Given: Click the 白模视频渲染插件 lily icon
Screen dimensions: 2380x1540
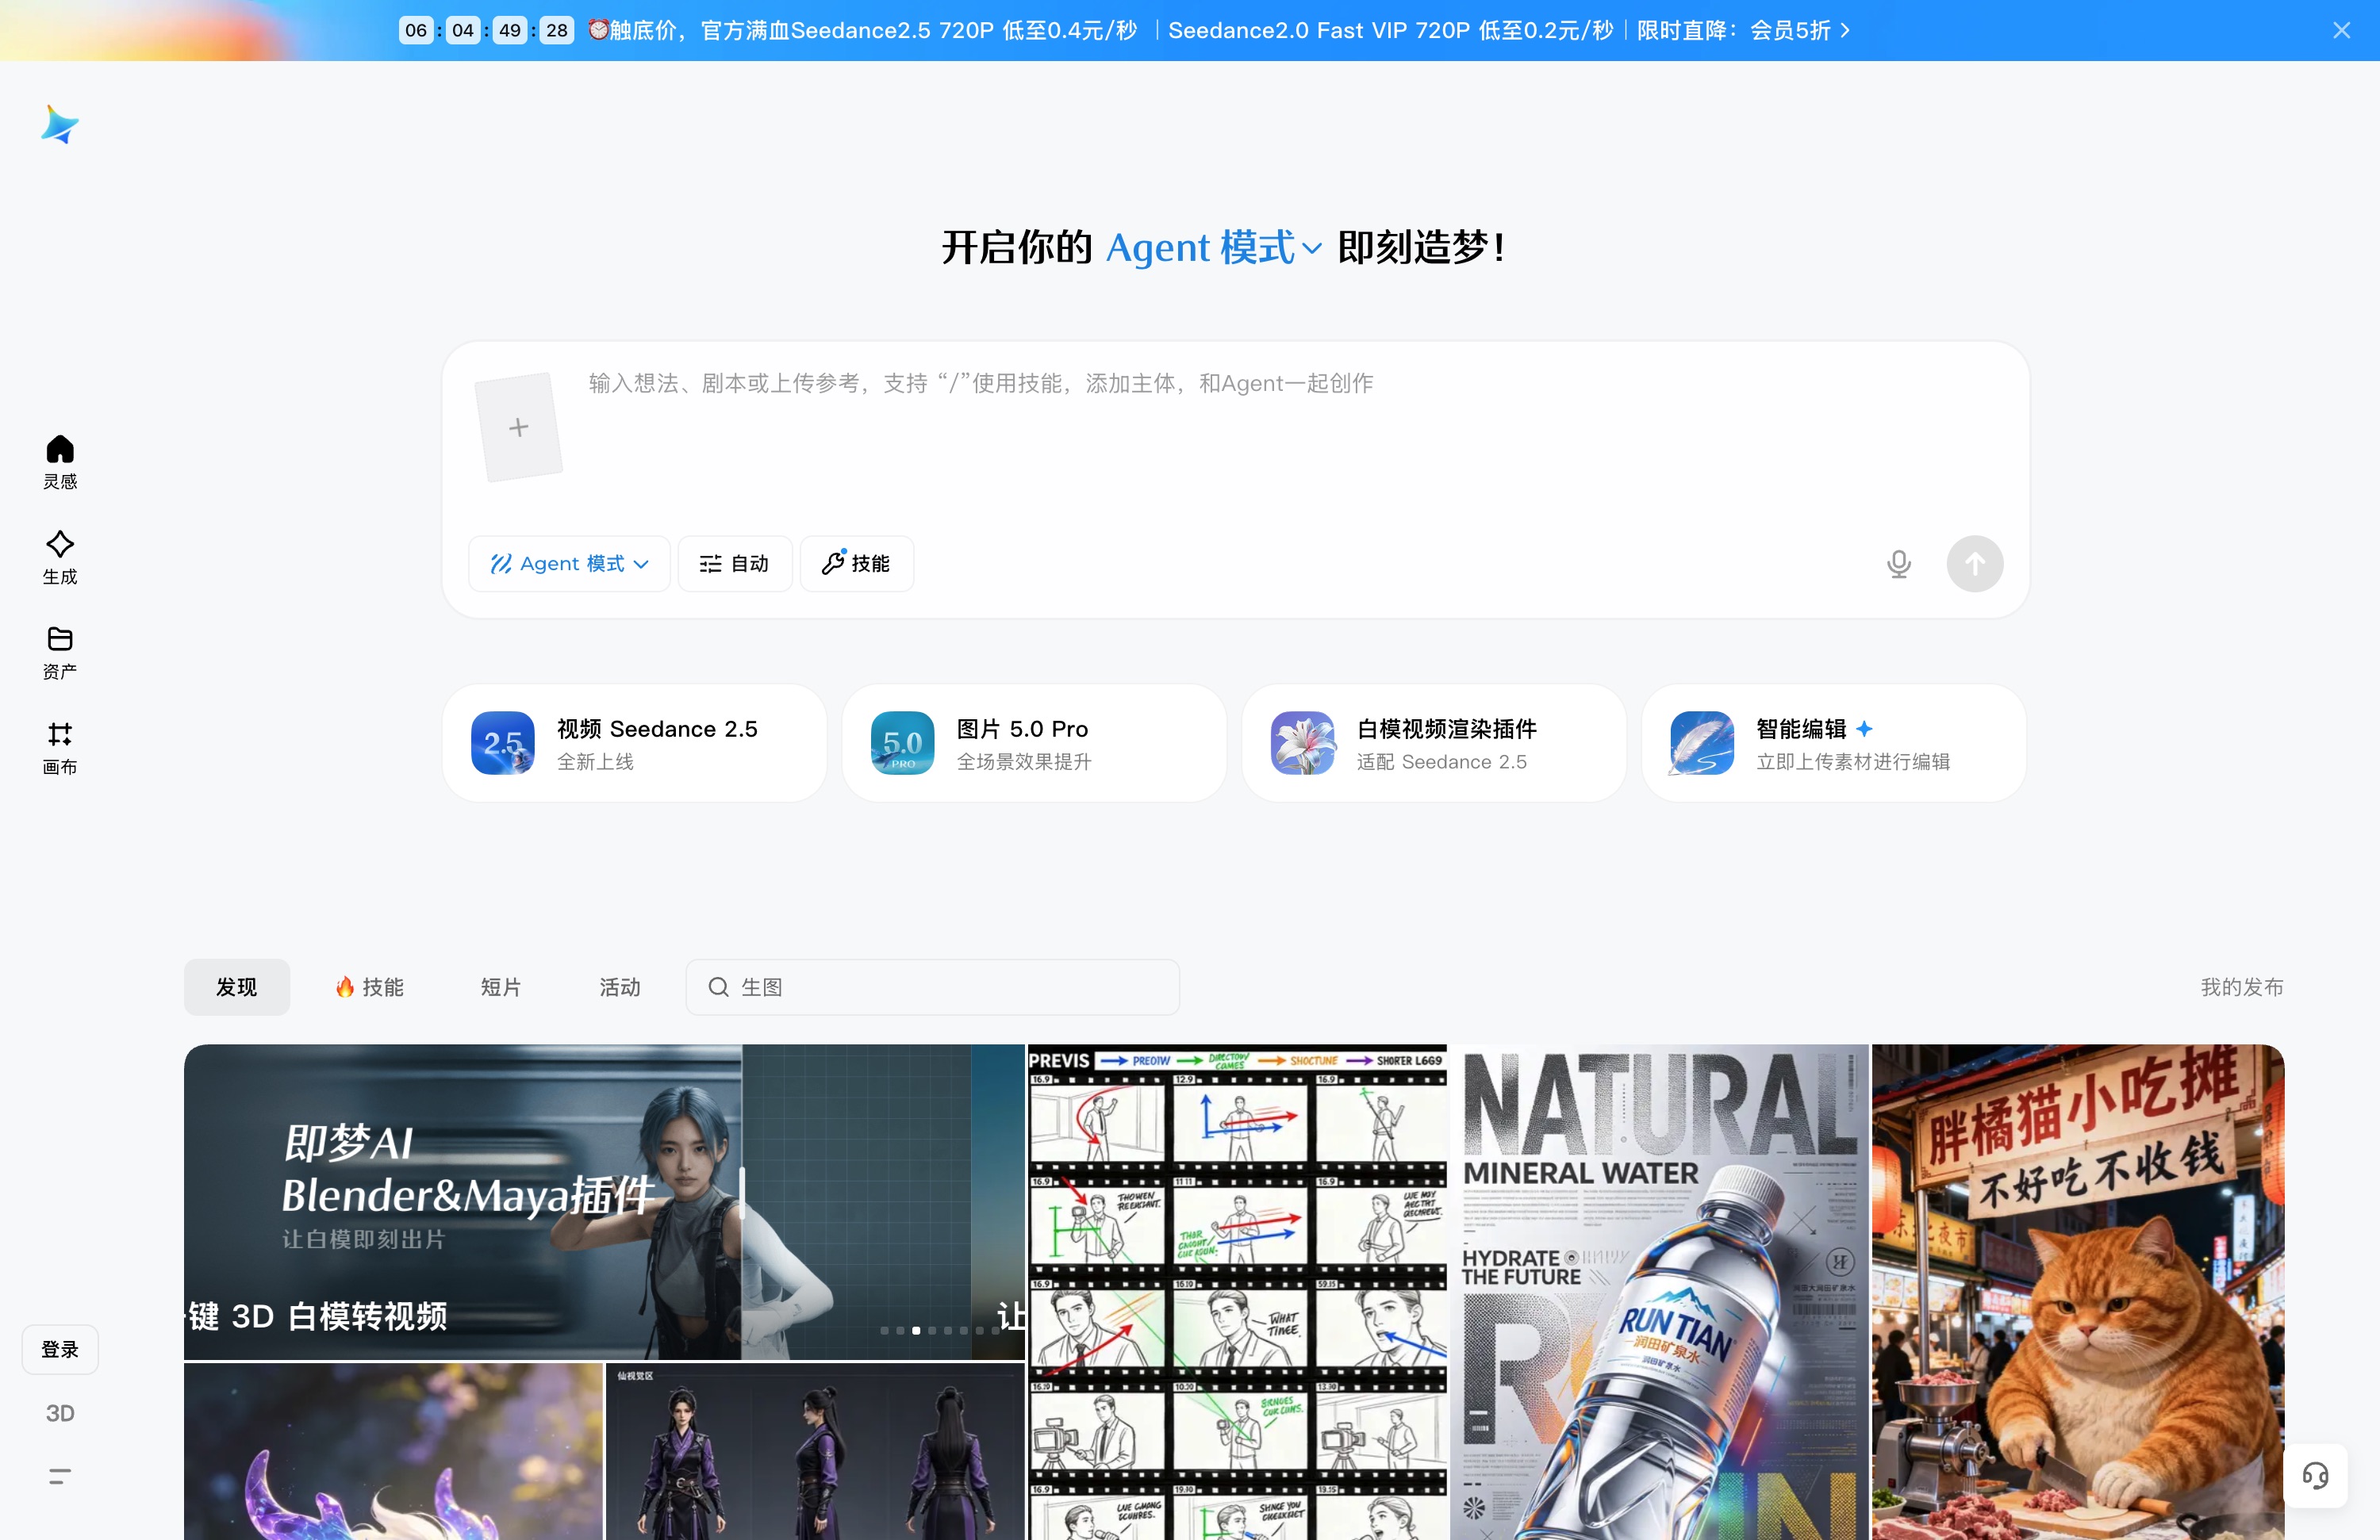Looking at the screenshot, I should pyautogui.click(x=1302, y=742).
